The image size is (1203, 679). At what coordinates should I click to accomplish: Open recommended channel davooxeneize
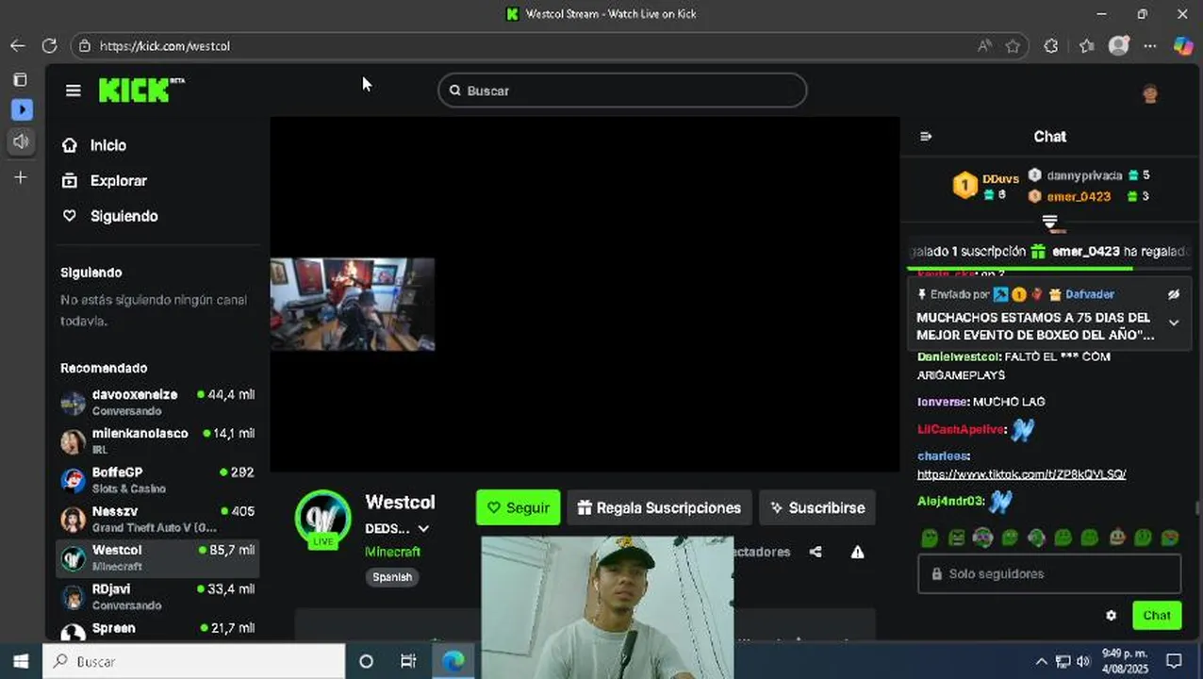click(157, 403)
